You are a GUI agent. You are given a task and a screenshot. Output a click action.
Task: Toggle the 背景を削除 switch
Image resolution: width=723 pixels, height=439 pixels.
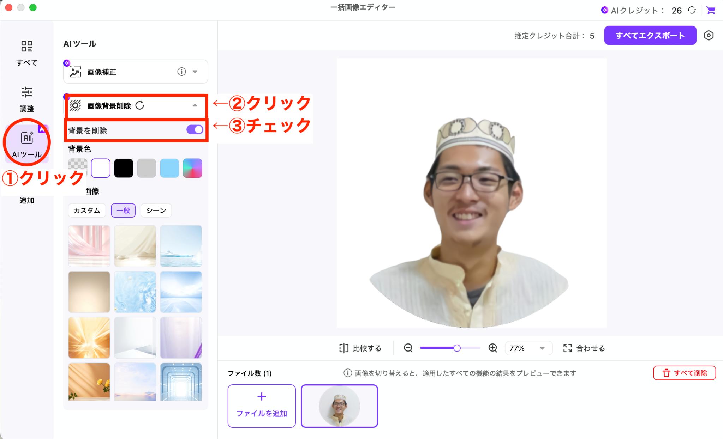point(195,130)
